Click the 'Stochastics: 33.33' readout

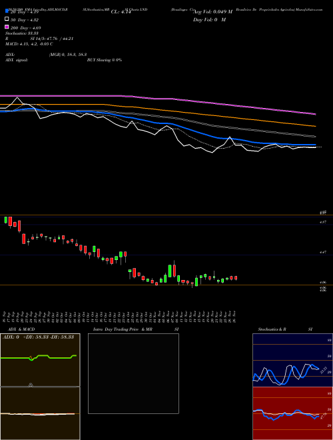(21, 33)
